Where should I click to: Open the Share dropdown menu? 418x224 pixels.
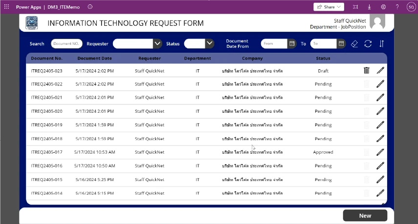tap(329, 7)
